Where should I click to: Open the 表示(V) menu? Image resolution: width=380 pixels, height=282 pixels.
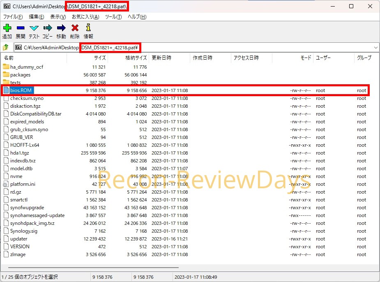pyautogui.click(x=58, y=17)
